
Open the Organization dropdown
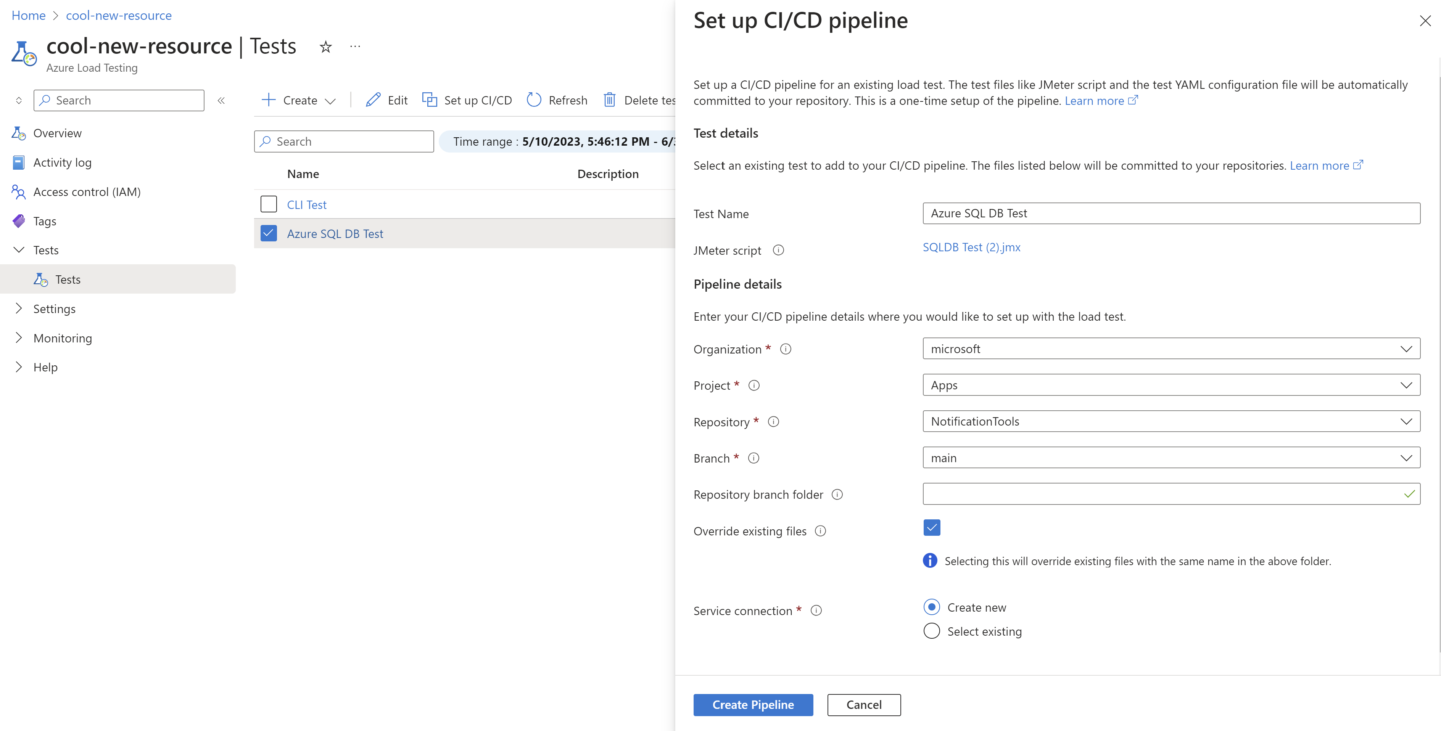click(x=1171, y=349)
